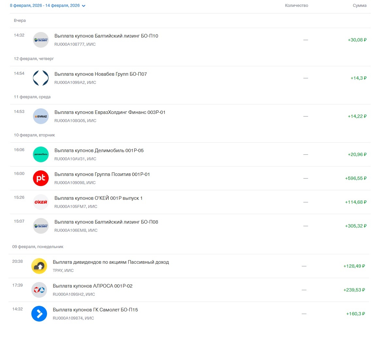
Task: Click the 16:06 time of Делимобиль payout
Action: pyautogui.click(x=19, y=149)
